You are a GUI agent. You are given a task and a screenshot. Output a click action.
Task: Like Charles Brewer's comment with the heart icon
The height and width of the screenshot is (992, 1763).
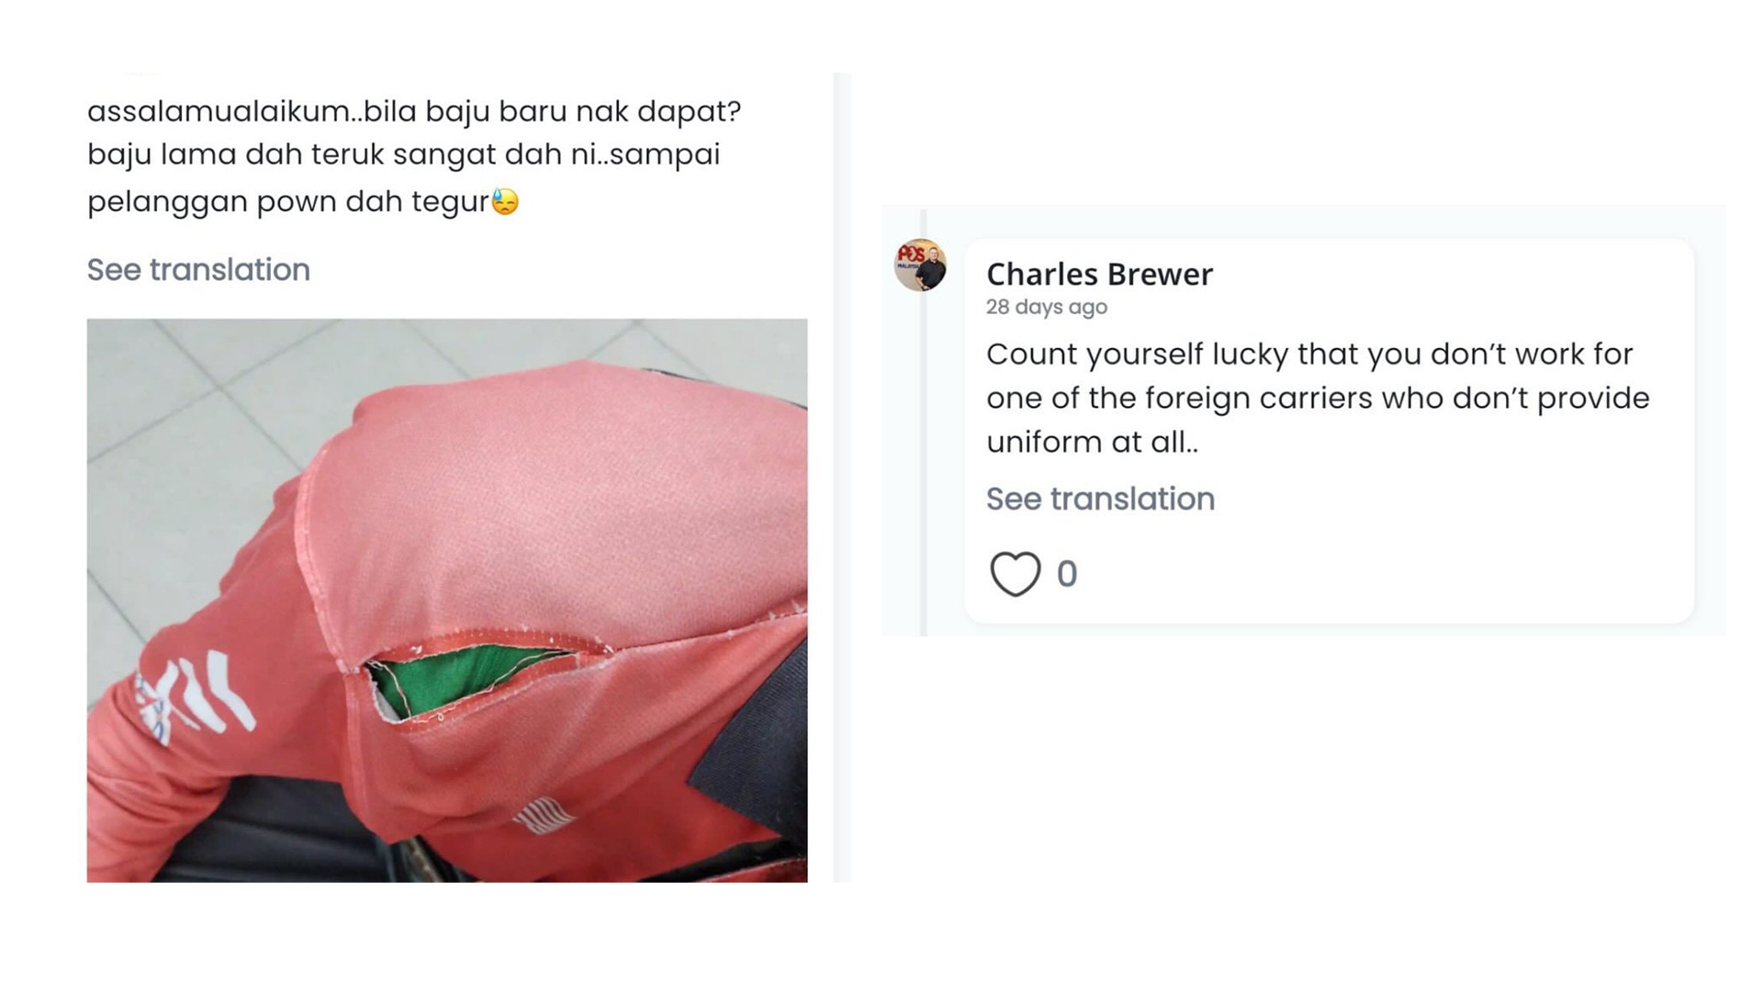(1015, 574)
